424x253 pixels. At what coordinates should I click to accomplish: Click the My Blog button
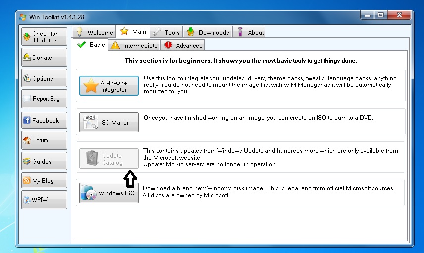pos(45,180)
